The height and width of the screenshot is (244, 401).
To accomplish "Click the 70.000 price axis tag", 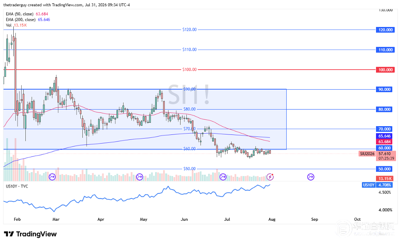I will 384,129.
